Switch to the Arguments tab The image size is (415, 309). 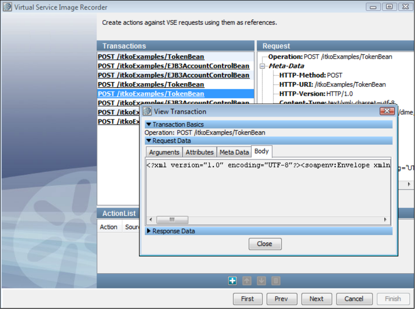[164, 152]
